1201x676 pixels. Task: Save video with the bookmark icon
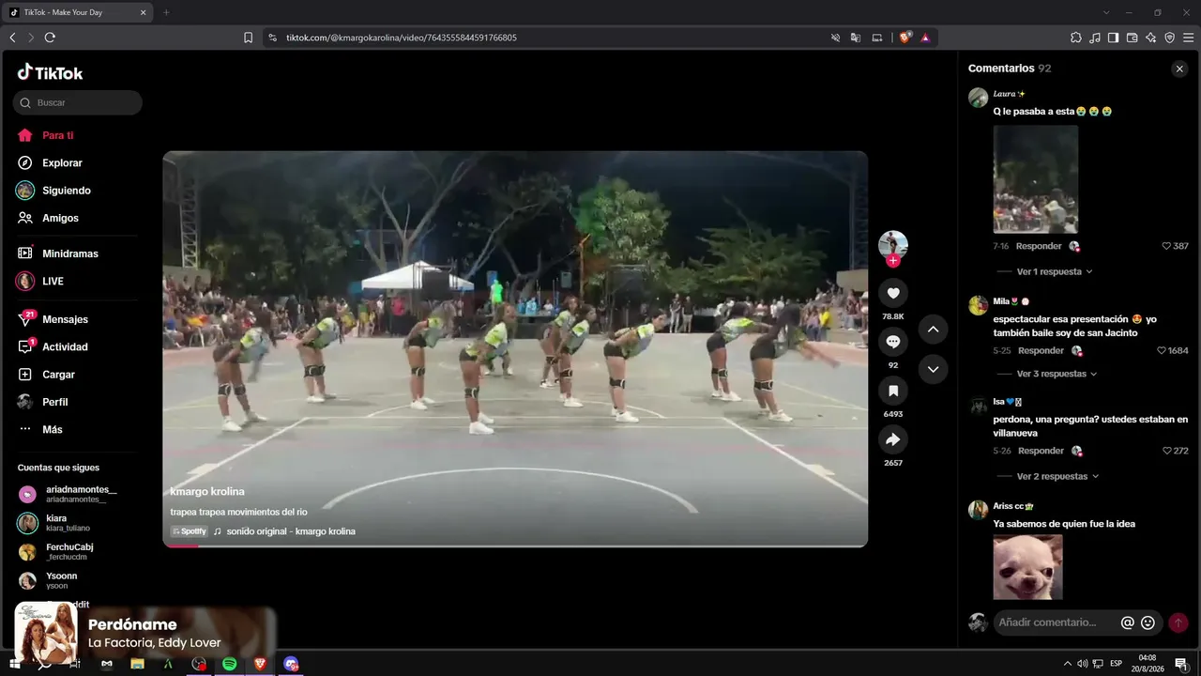click(892, 391)
